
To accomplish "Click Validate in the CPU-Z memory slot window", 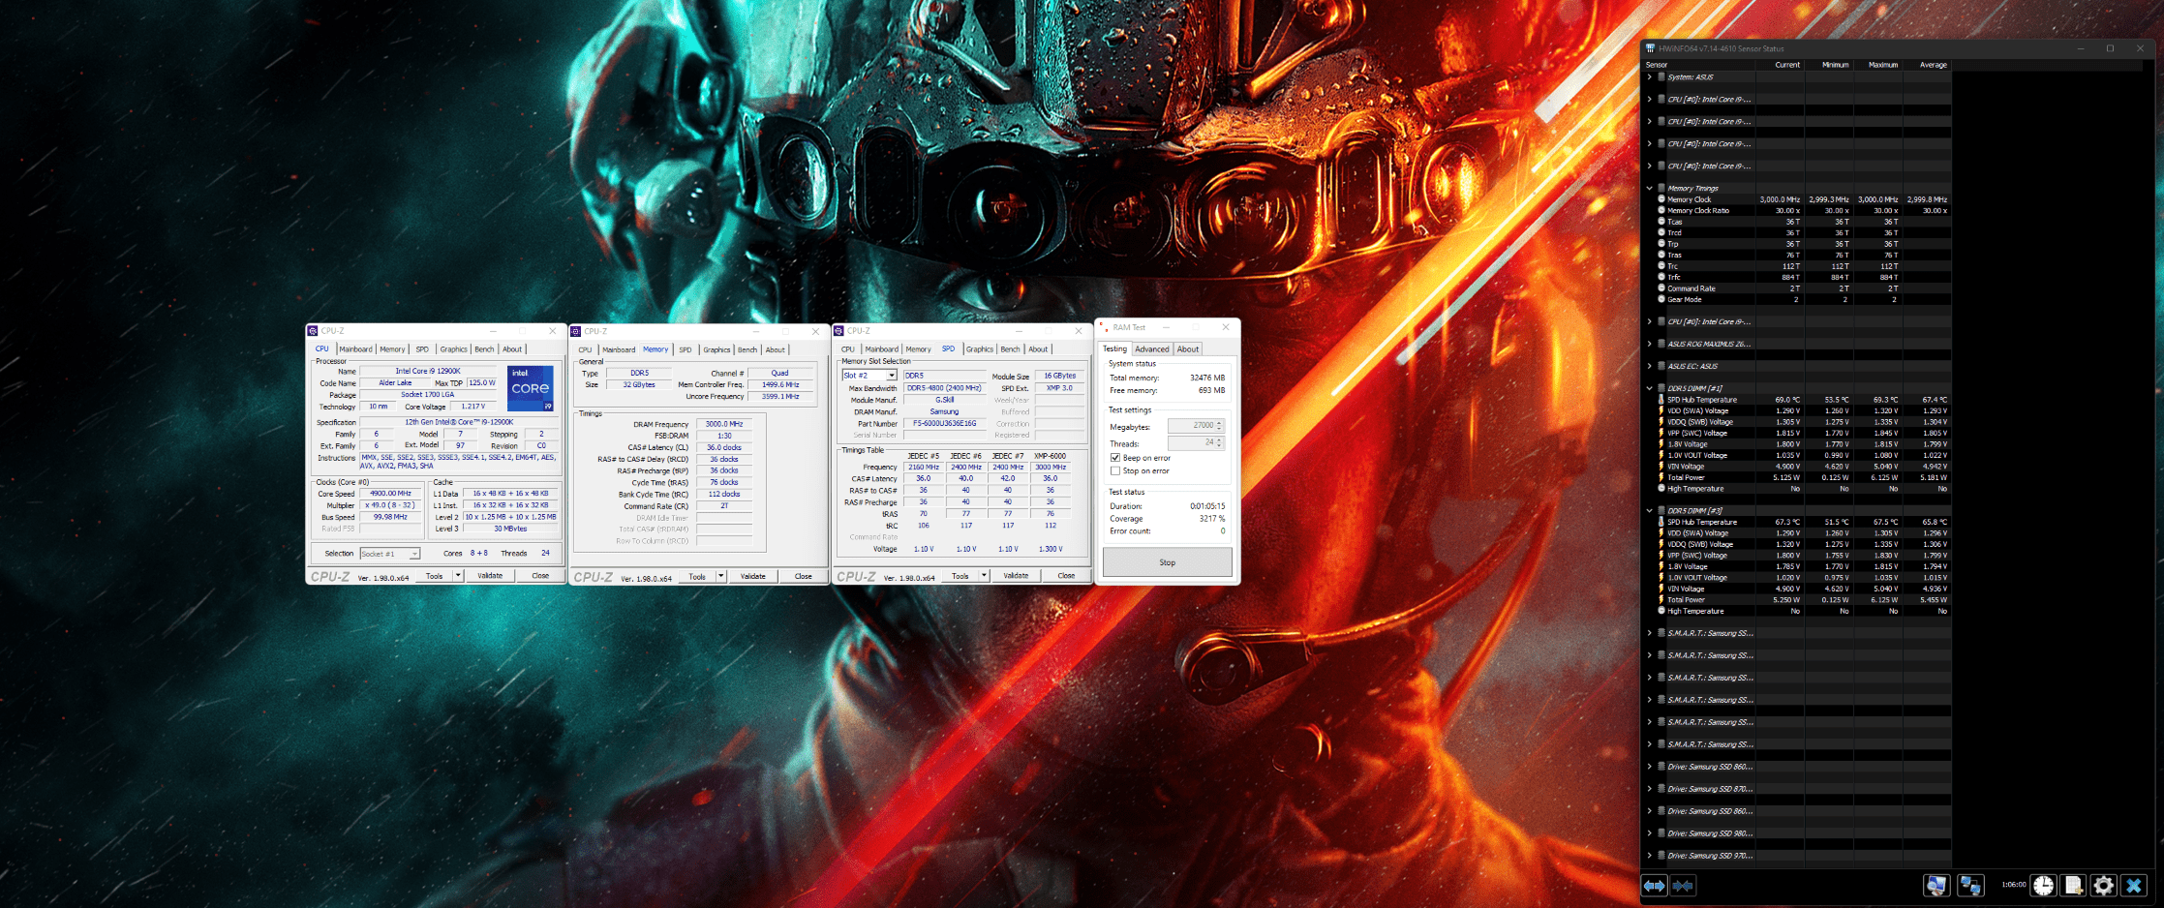I will tap(1016, 576).
